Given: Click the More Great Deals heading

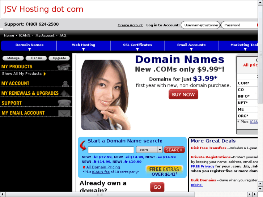Looking at the screenshot, I should point(213,141).
